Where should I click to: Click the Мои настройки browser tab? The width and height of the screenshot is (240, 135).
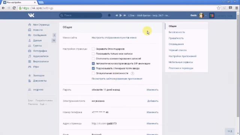(x=19, y=3)
